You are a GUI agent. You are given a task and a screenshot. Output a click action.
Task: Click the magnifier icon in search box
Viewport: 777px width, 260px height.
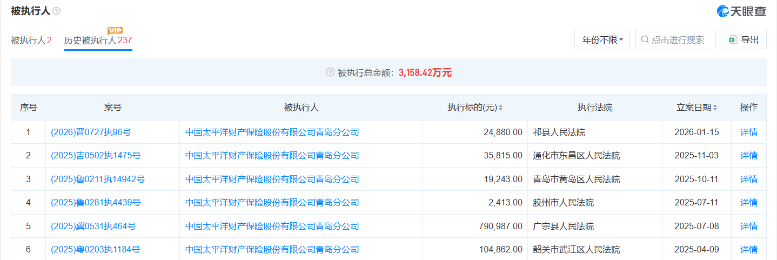click(645, 39)
